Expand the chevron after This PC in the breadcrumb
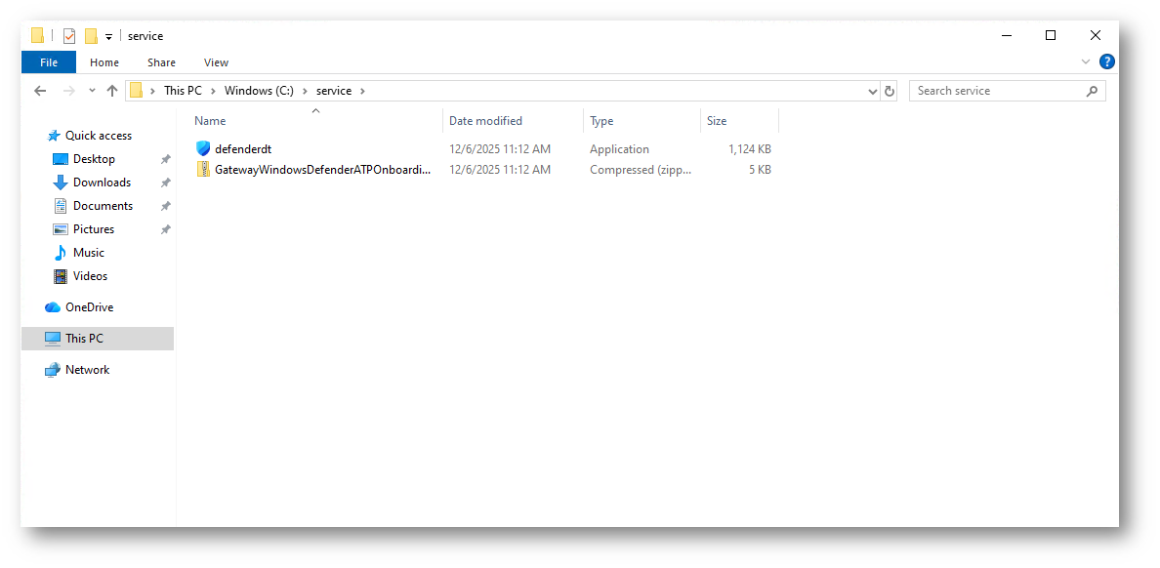1160x568 pixels. coord(213,90)
